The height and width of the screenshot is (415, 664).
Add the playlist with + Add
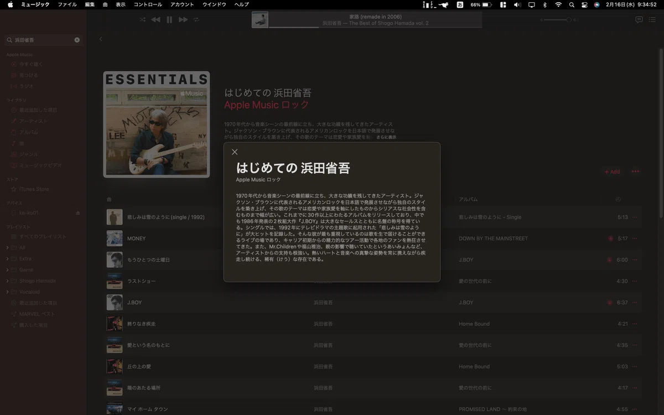[x=612, y=172]
